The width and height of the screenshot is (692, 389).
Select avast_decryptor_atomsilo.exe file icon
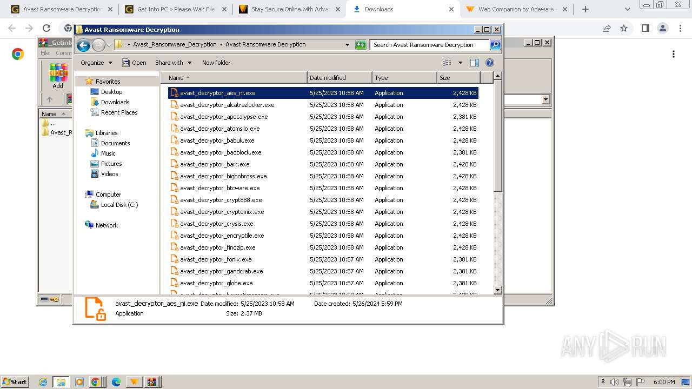174,129
